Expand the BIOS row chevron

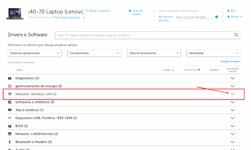[x=232, y=126]
